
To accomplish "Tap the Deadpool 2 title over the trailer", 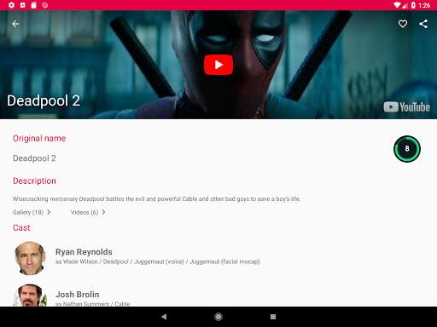I will (x=44, y=100).
